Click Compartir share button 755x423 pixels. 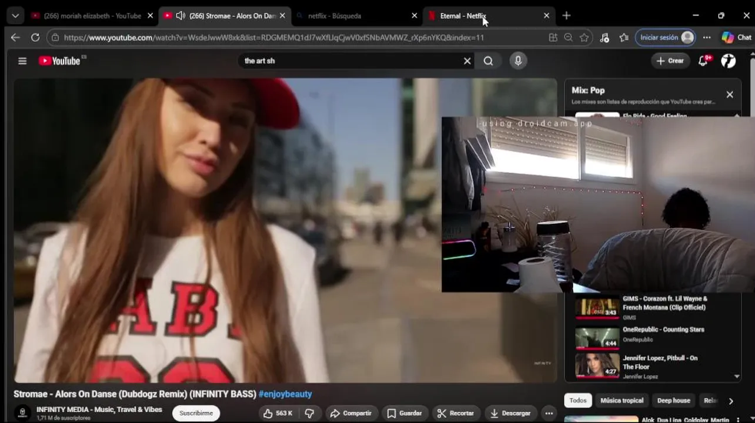[351, 413]
